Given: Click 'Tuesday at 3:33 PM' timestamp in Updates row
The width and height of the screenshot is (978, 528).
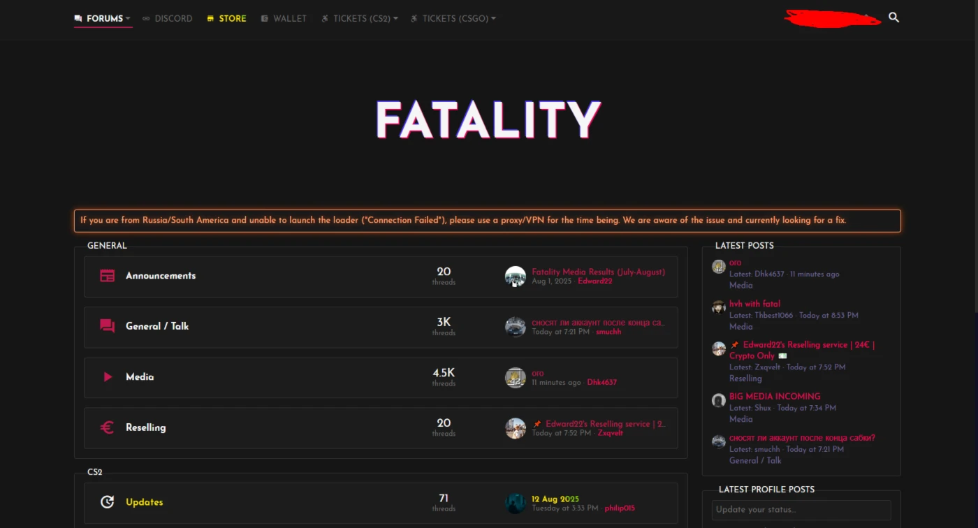Looking at the screenshot, I should (x=565, y=508).
